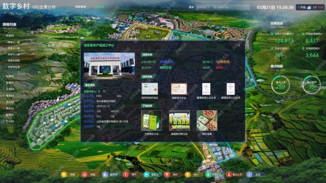Click the date and time display

[275, 7]
